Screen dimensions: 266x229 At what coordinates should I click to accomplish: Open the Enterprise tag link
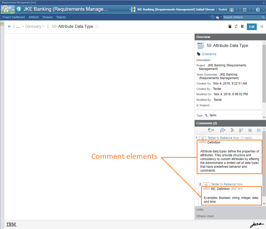[x=209, y=54]
